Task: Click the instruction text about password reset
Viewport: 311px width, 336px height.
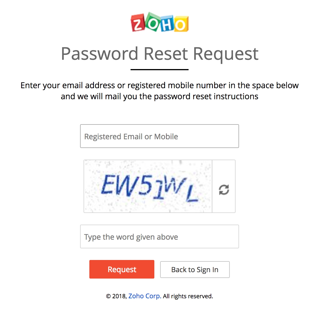Action: coord(159,91)
